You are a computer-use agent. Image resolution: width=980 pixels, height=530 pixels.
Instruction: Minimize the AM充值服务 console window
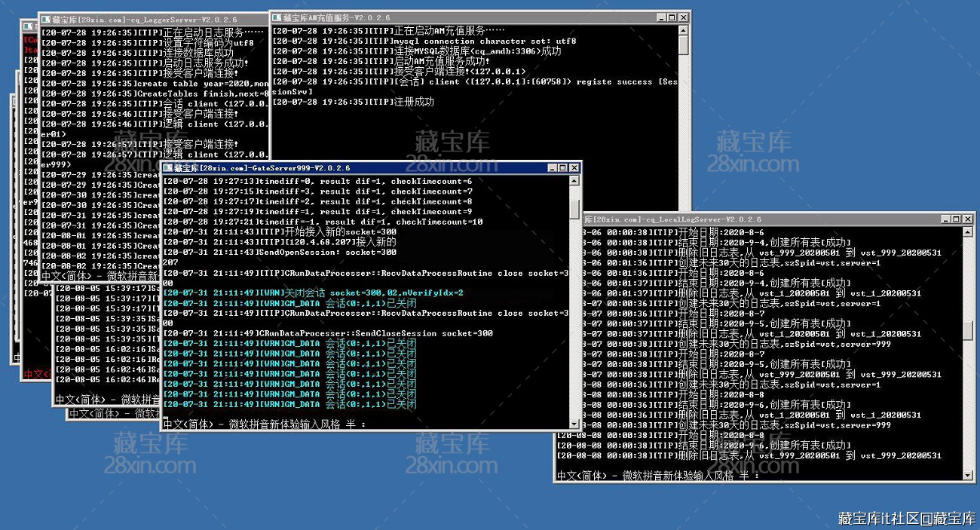point(660,17)
